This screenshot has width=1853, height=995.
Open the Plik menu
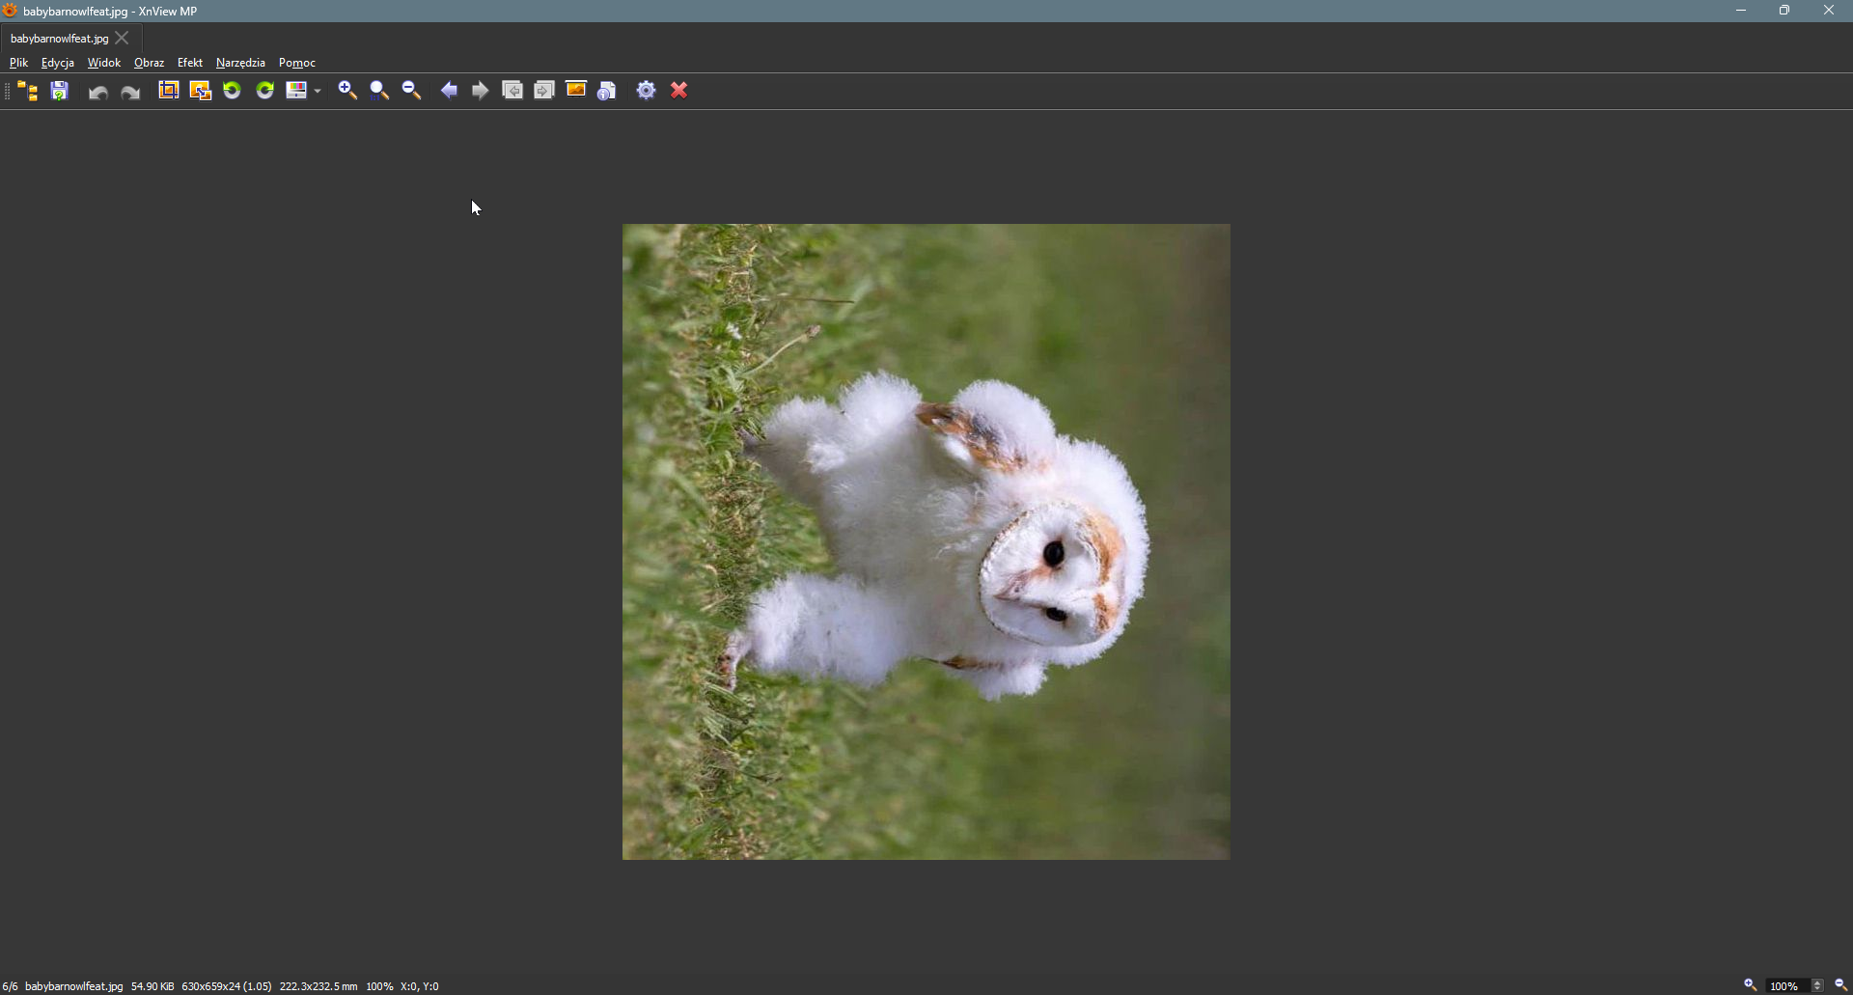click(18, 63)
